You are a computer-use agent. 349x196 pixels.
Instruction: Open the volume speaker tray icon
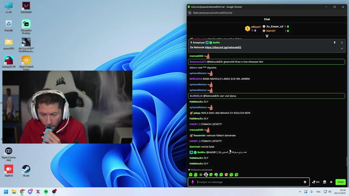click(x=330, y=192)
